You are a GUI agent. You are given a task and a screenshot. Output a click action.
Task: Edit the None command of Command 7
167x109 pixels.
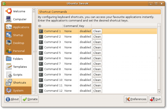point(68,64)
